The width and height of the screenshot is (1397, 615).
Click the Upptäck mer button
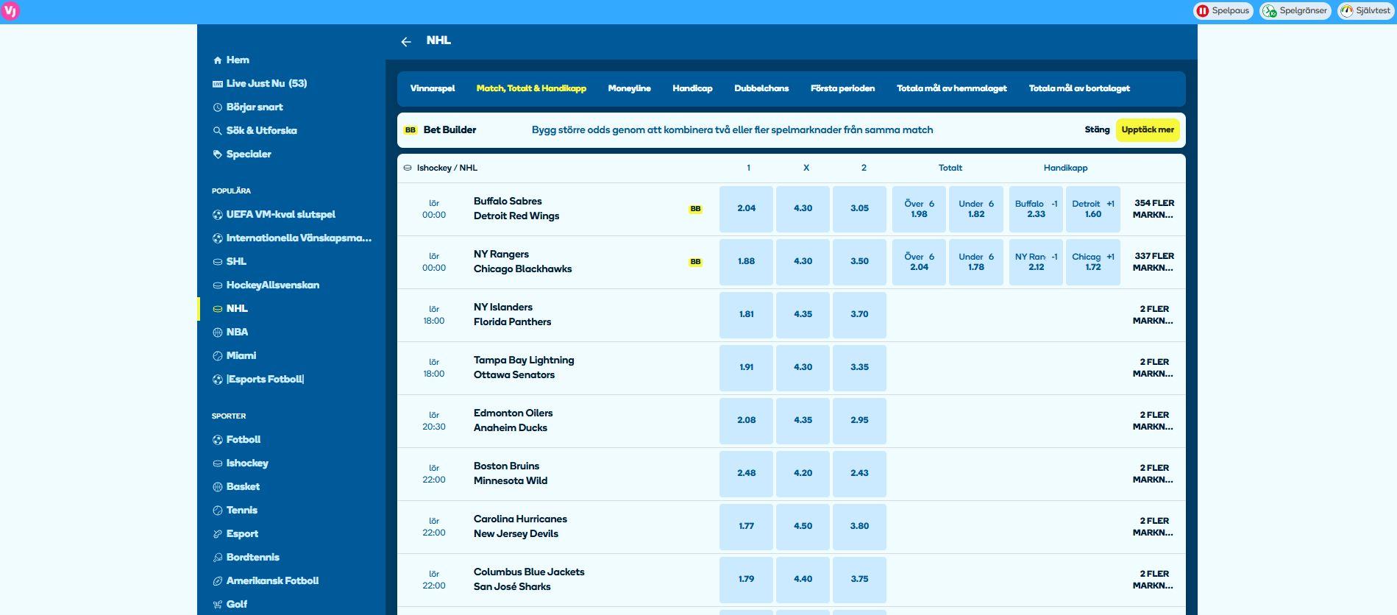tap(1148, 130)
